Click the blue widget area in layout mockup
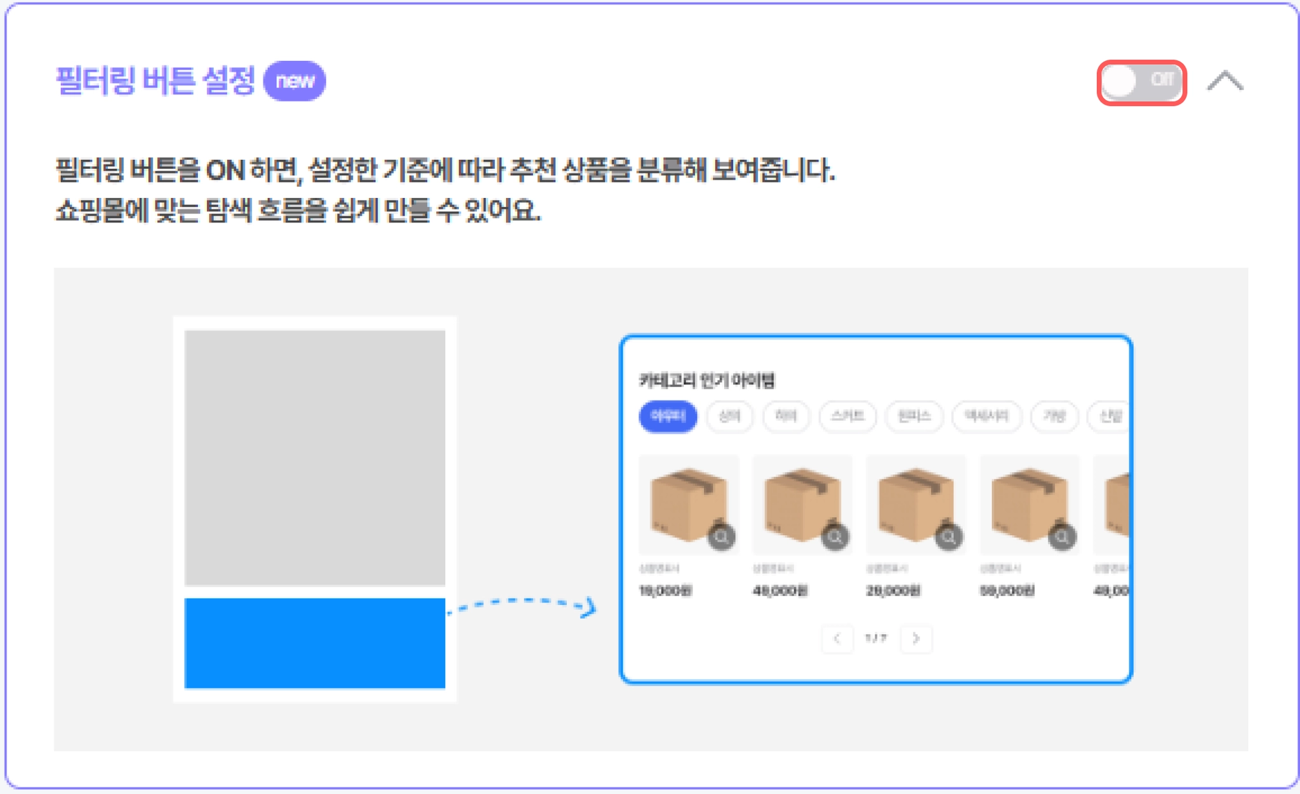1300x794 pixels. (315, 643)
